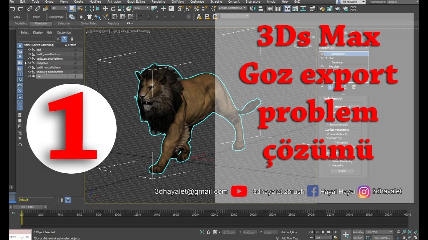The width and height of the screenshot is (428, 240).
Task: Click the Align tool icon
Action: 261,8
